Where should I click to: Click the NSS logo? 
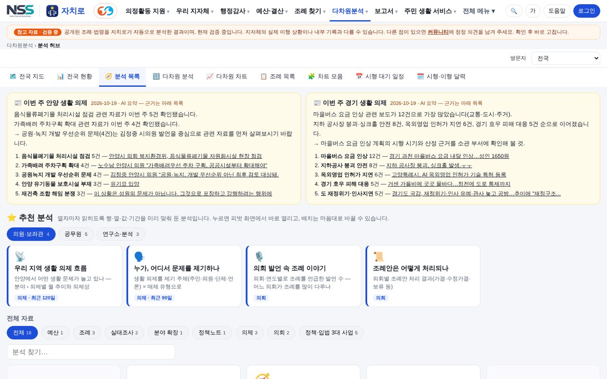(20, 10)
